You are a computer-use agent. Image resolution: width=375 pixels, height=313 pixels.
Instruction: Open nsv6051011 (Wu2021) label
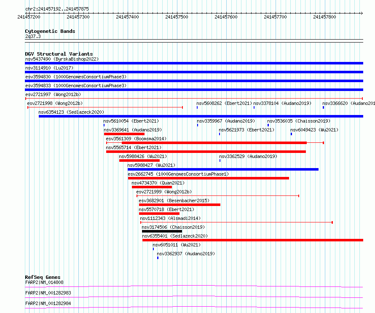pyautogui.click(x=177, y=245)
